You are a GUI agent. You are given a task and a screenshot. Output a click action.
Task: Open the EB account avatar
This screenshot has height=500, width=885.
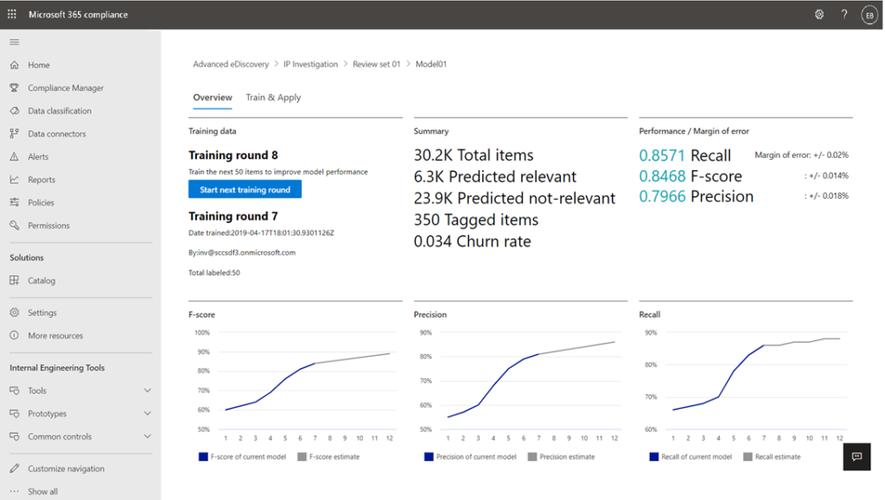pyautogui.click(x=869, y=15)
